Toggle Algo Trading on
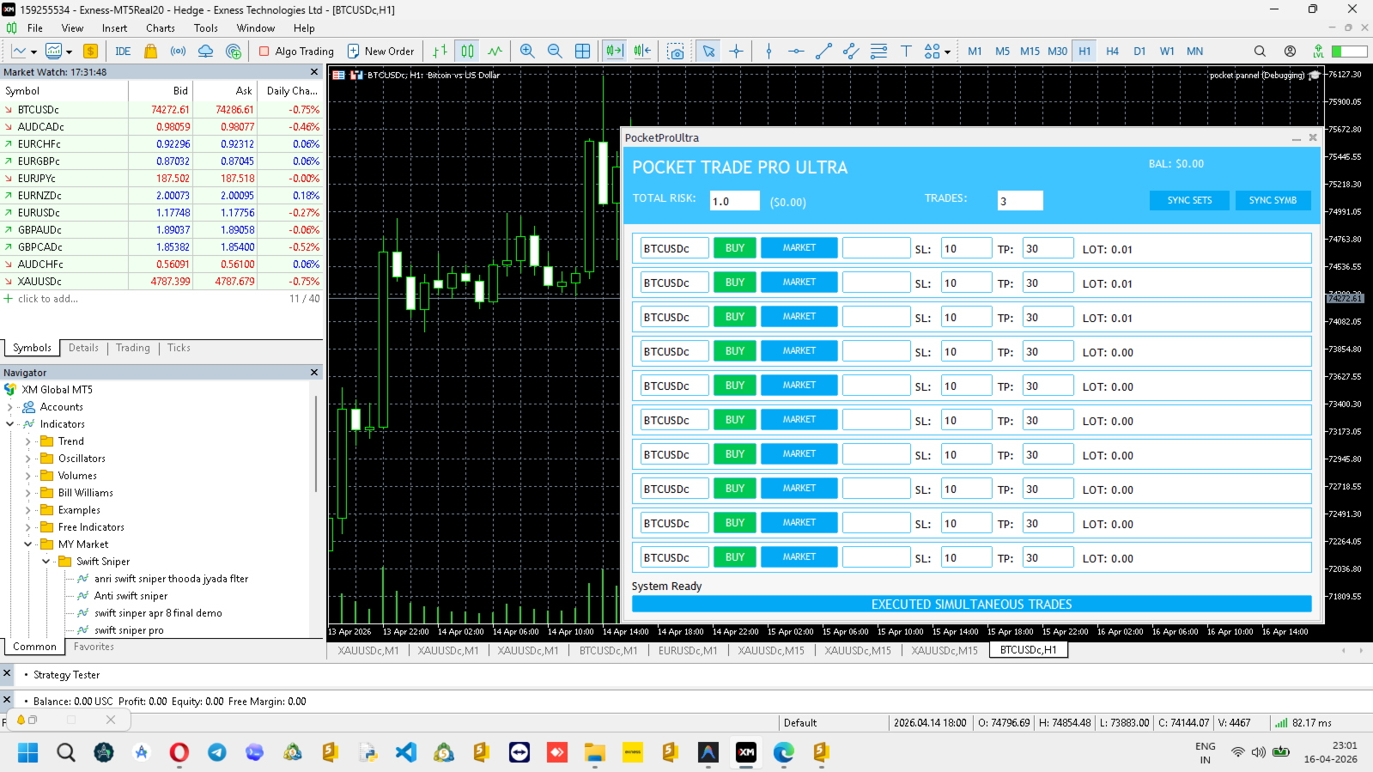1373x772 pixels. 296,52
